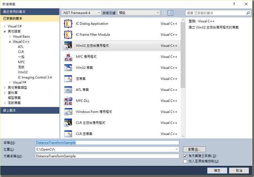
Task: Select Win32 in the tree
Action: point(23,72)
